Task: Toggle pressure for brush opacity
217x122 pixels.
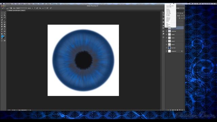Action: point(37,8)
